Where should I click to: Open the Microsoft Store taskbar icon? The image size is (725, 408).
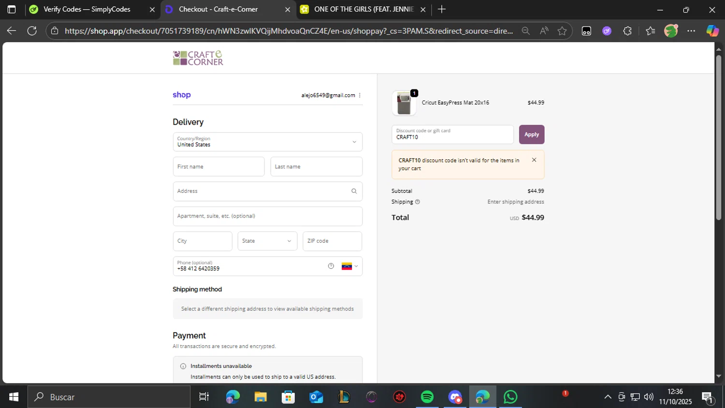289,397
